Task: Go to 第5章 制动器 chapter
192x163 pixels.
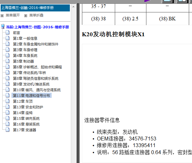Action: coord(23,61)
